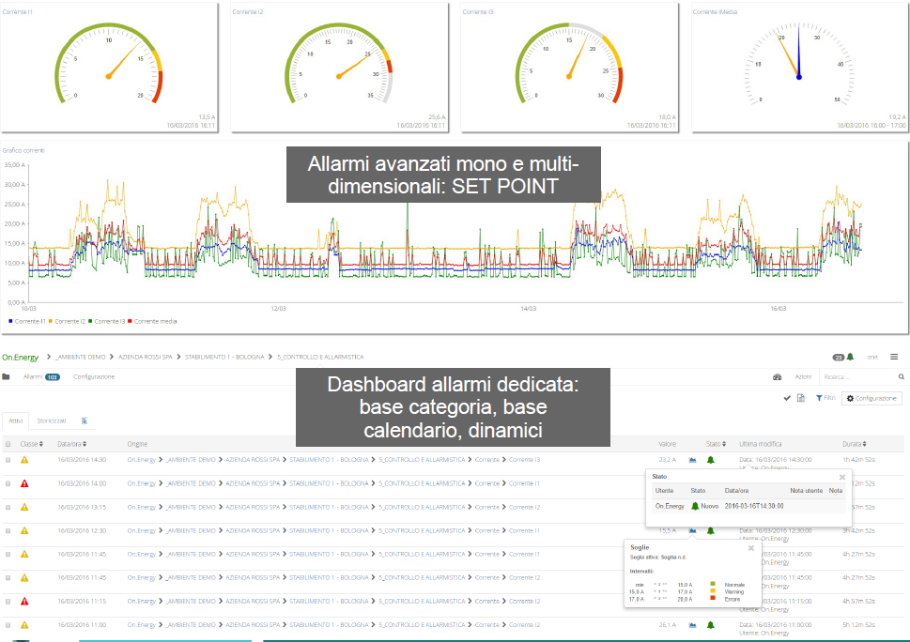Screen dimensions: 910x642
Task: Check the 16/03/2016 14:00 alarm row
Action: [x=8, y=483]
